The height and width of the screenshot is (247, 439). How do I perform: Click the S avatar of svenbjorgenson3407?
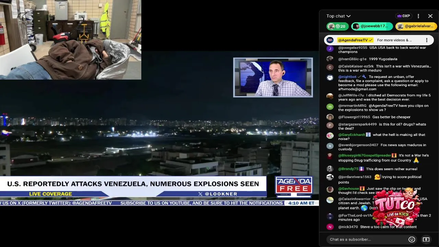point(330,146)
